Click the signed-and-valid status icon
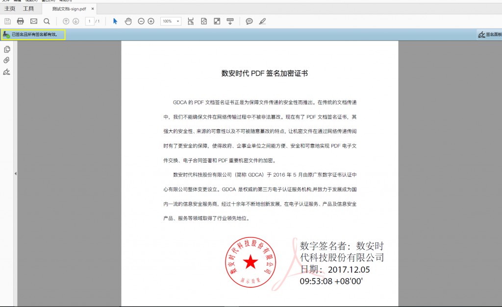 [6, 34]
